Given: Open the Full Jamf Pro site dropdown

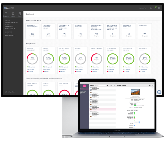Looking at the screenshot, I should pyautogui.click(x=143, y=8).
